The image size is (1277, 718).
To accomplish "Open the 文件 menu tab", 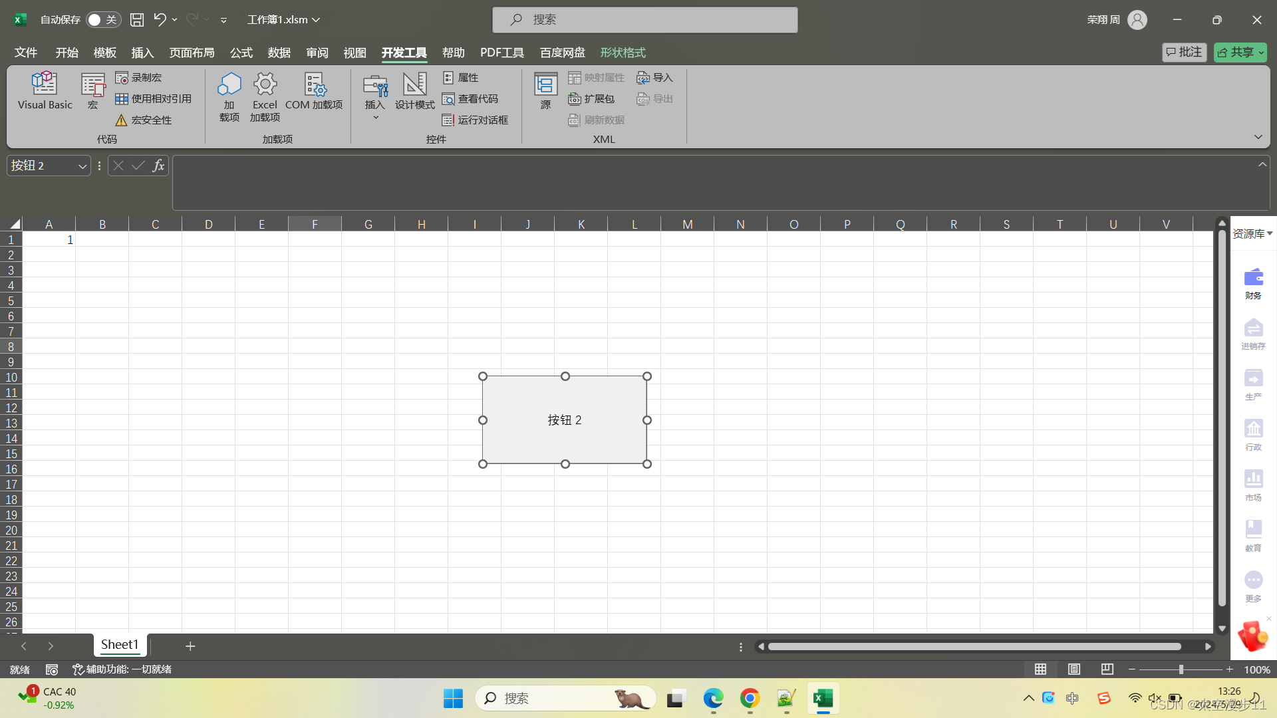I will click(26, 53).
